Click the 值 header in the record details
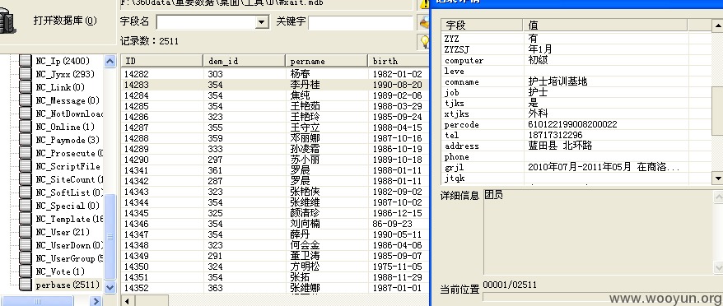The height and width of the screenshot is (306, 723). point(605,25)
